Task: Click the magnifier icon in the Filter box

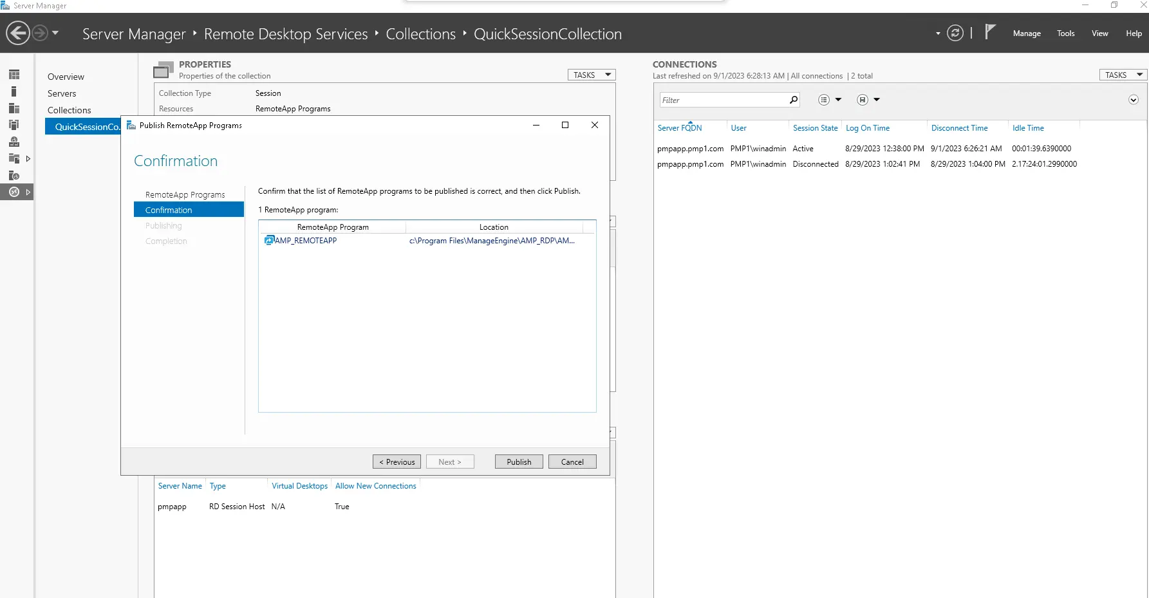Action: pos(794,100)
